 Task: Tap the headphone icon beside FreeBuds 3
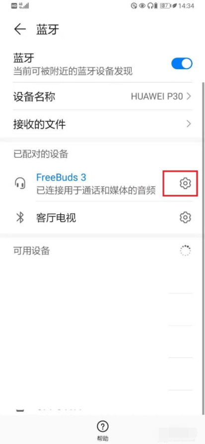pyautogui.click(x=20, y=183)
